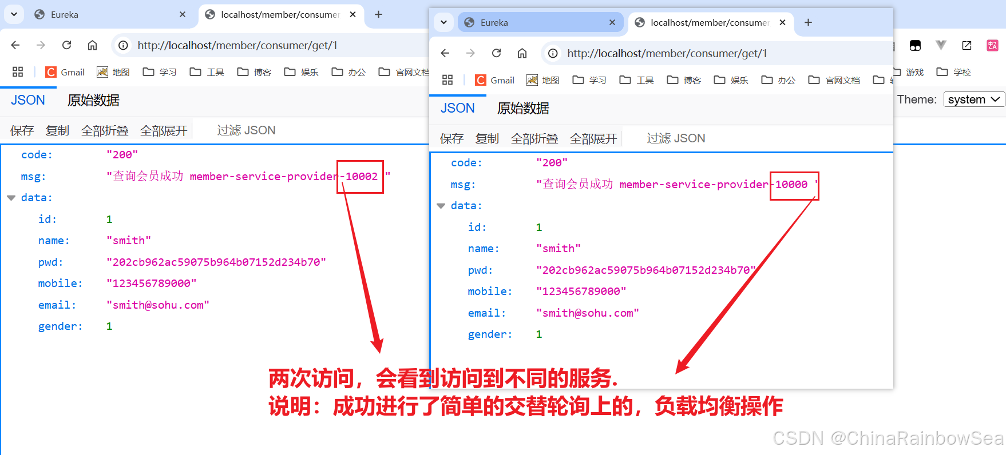1006x455 pixels.
Task: Select localhost/member/consumer tab in left window
Action: point(282,15)
